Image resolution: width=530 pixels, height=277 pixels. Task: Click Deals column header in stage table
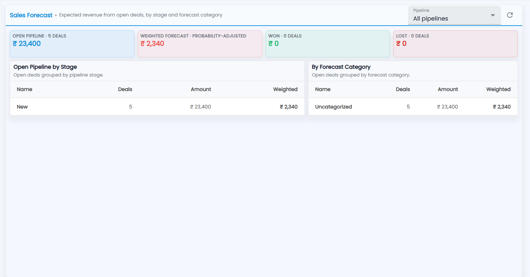(125, 89)
